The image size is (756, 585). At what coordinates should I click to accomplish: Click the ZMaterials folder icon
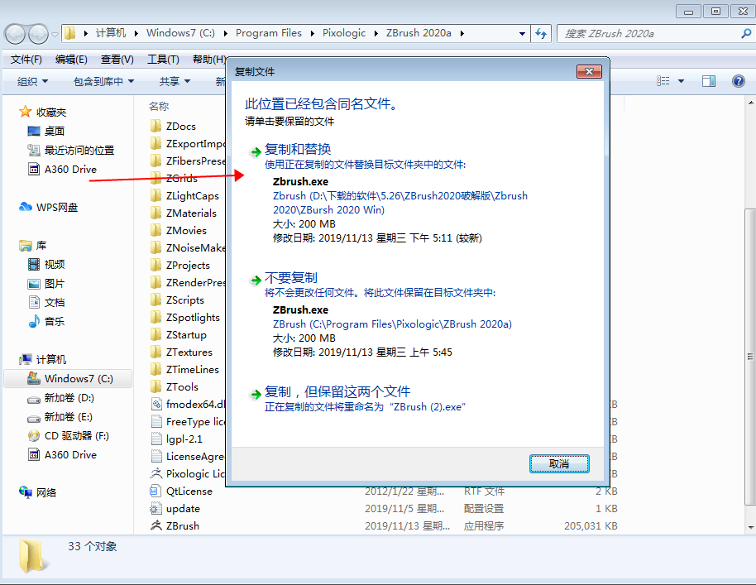(156, 213)
